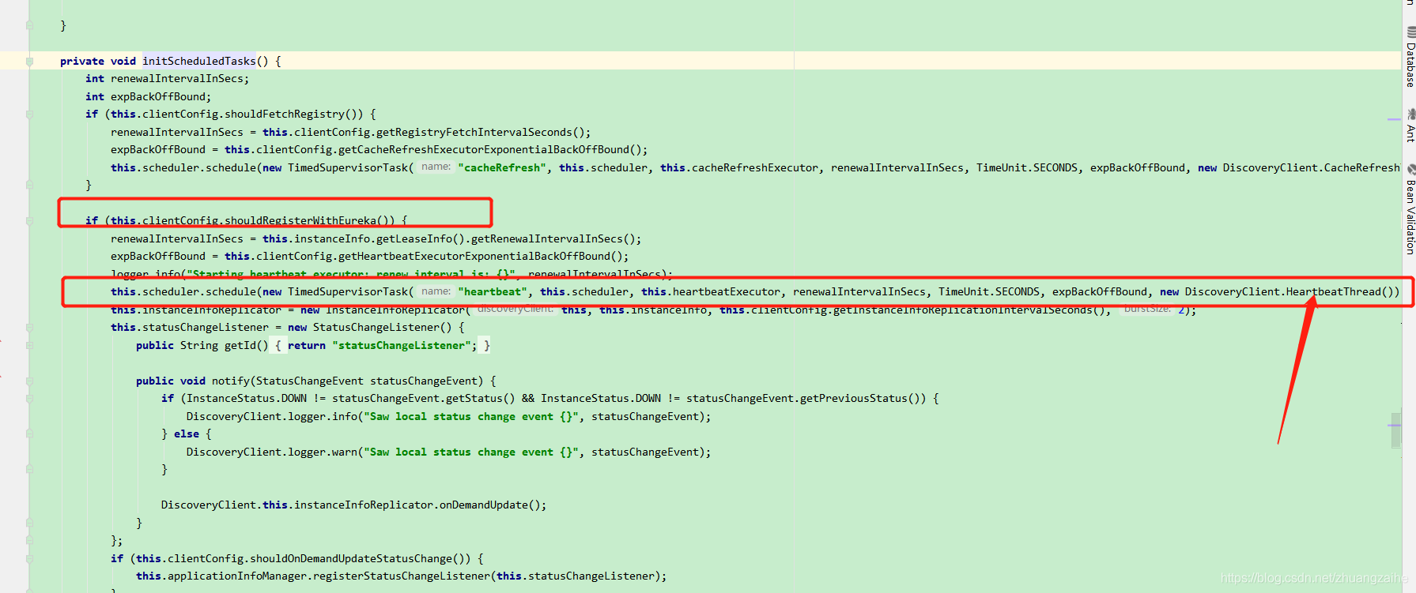Collapse the initScheduledTasks method fold marker
Viewport: 1416px width, 593px height.
(29, 61)
